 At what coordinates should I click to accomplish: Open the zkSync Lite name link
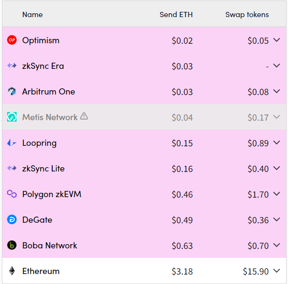click(43, 169)
